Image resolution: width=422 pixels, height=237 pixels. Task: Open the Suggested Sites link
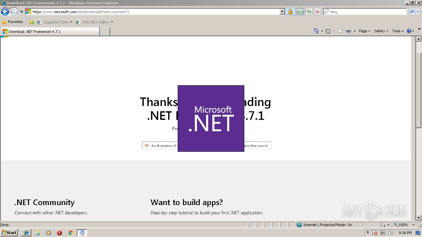[54, 22]
